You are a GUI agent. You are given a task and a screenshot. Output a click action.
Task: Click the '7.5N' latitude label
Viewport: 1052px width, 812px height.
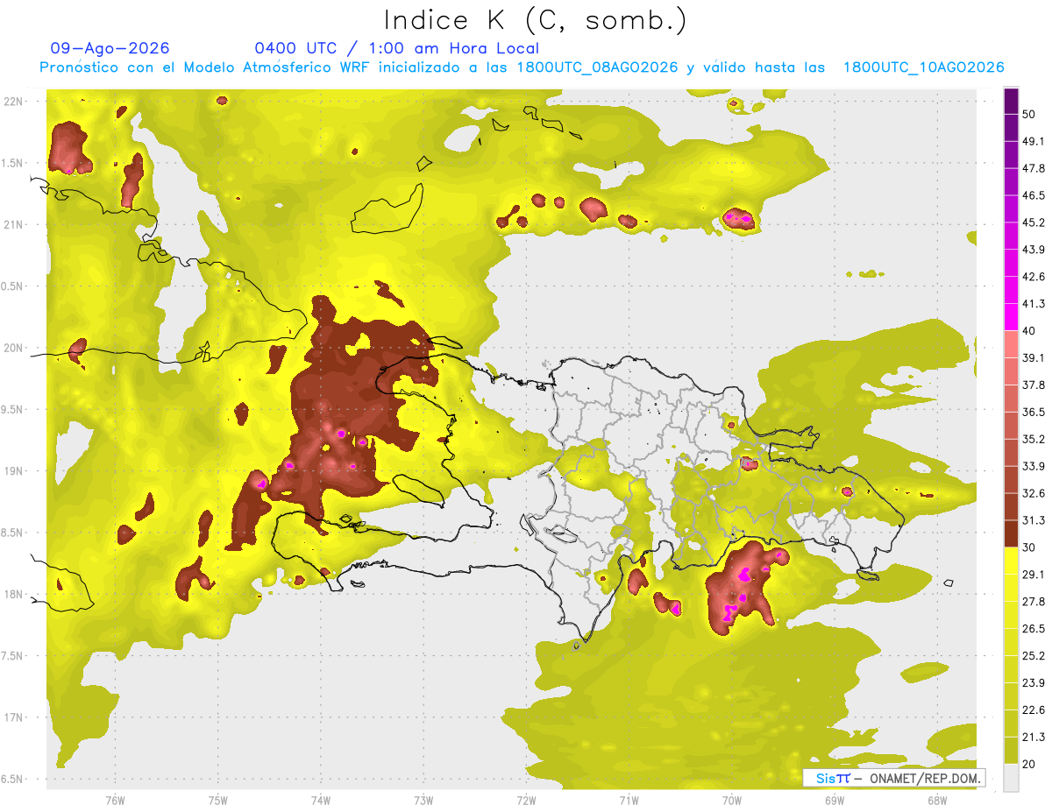click(12, 655)
